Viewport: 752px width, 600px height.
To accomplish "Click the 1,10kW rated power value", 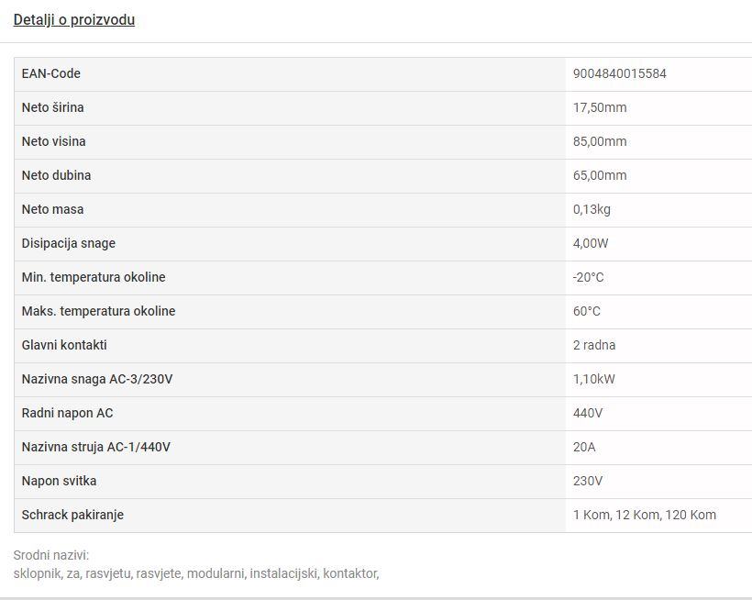I will click(594, 379).
